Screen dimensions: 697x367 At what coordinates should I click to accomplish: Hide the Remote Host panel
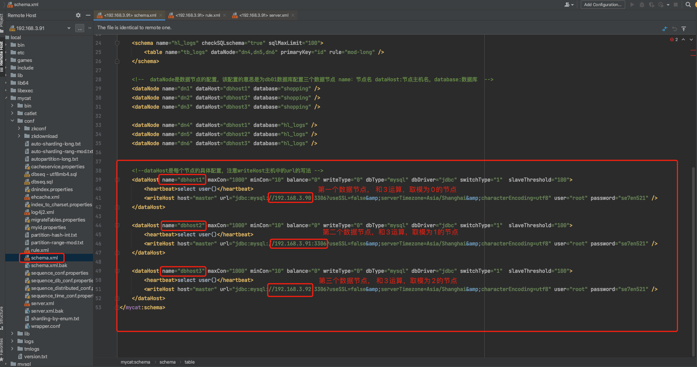tap(88, 15)
